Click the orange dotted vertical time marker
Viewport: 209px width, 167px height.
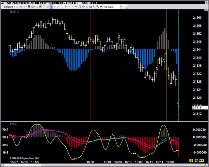[167, 65]
